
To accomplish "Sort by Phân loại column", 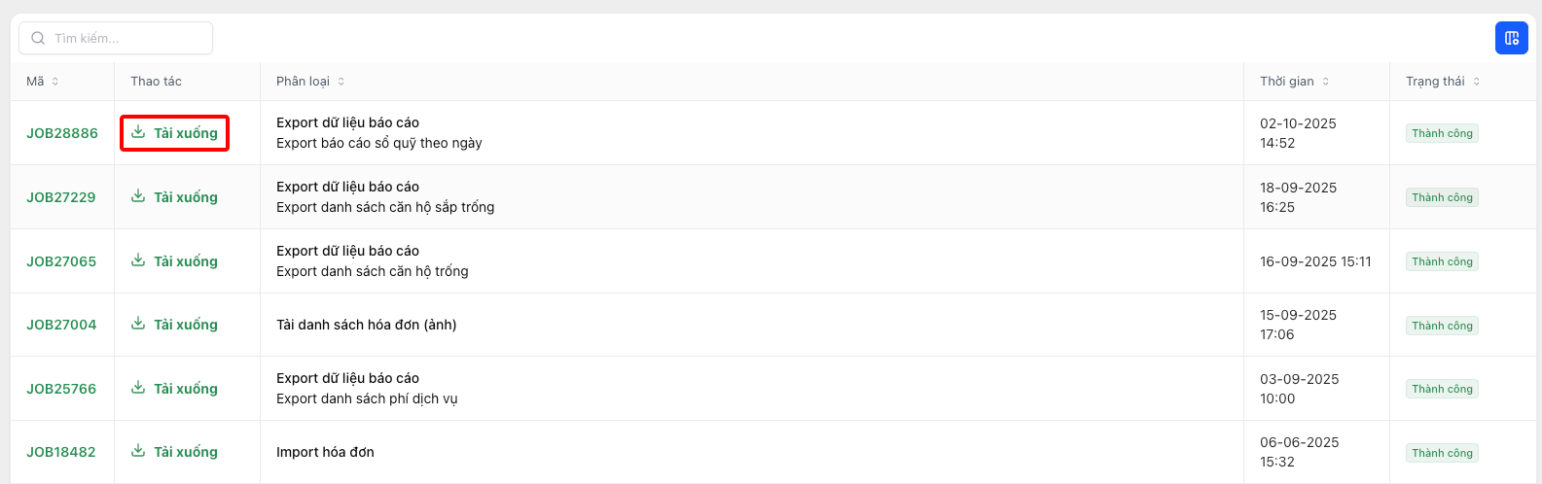I will click(x=341, y=82).
